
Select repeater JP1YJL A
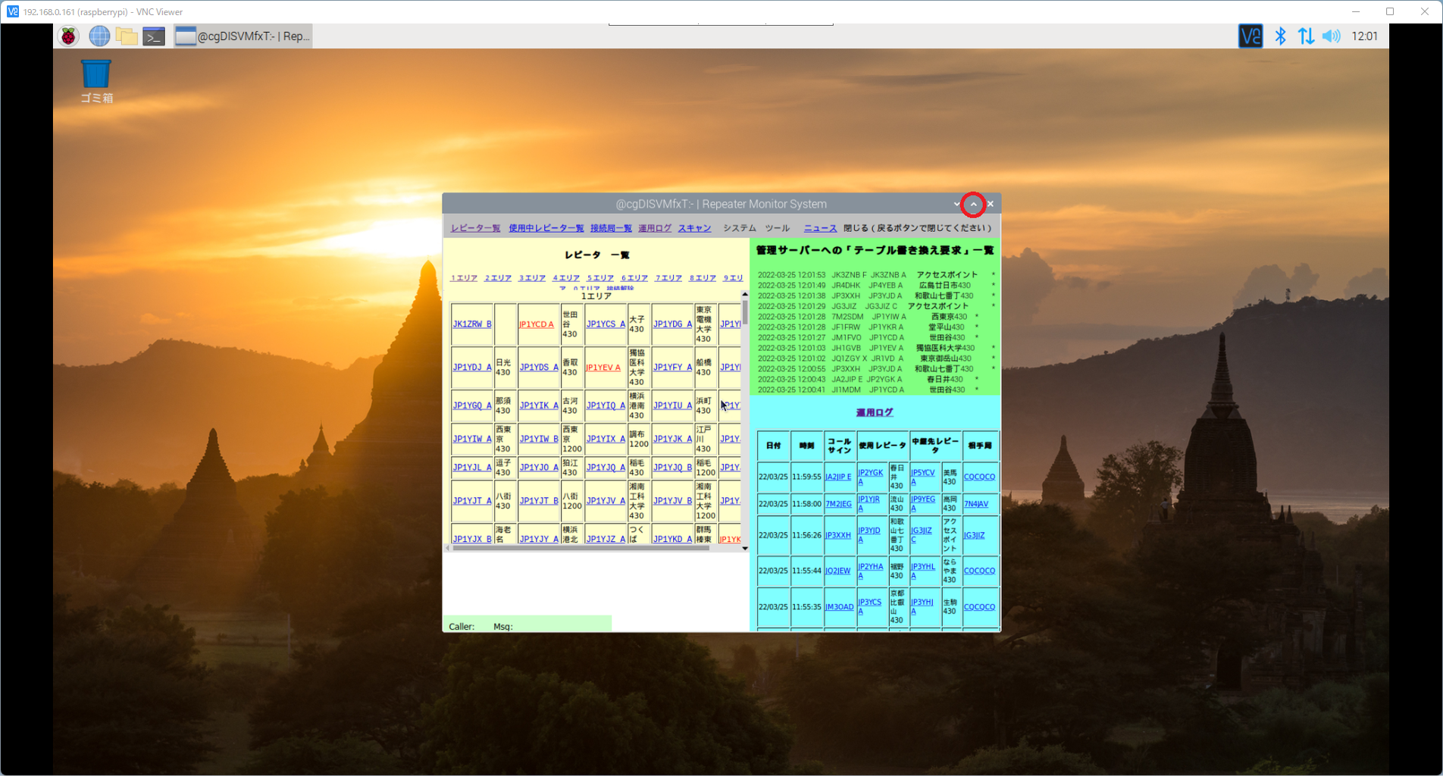pyautogui.click(x=472, y=468)
